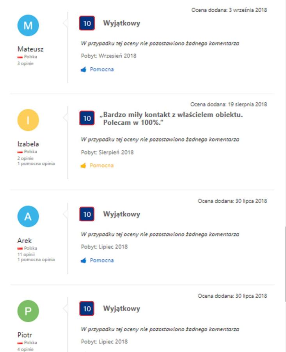This screenshot has width=286, height=352.
Task: Click orange thumbs-up icon on Izabela's review
Action: 83,165
